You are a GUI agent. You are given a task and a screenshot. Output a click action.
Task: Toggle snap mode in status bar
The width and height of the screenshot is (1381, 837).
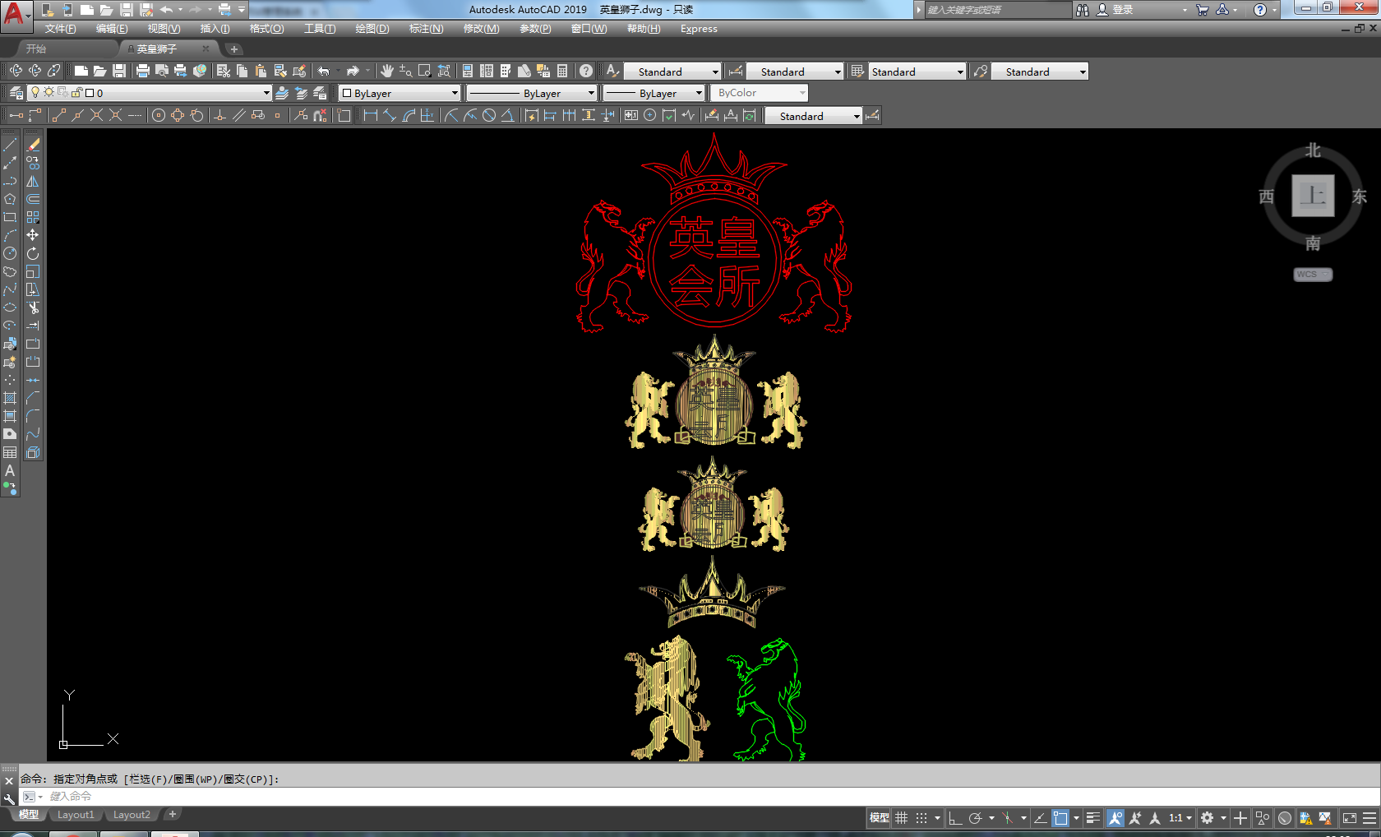pyautogui.click(x=921, y=818)
